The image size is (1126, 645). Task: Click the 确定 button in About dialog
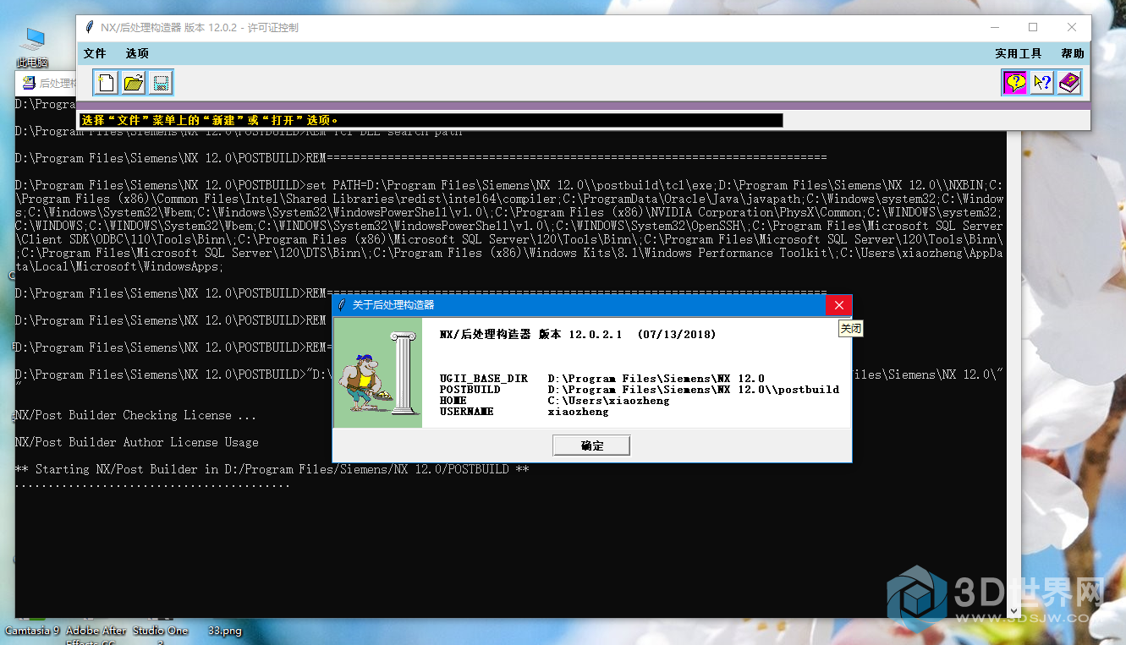[x=591, y=445]
